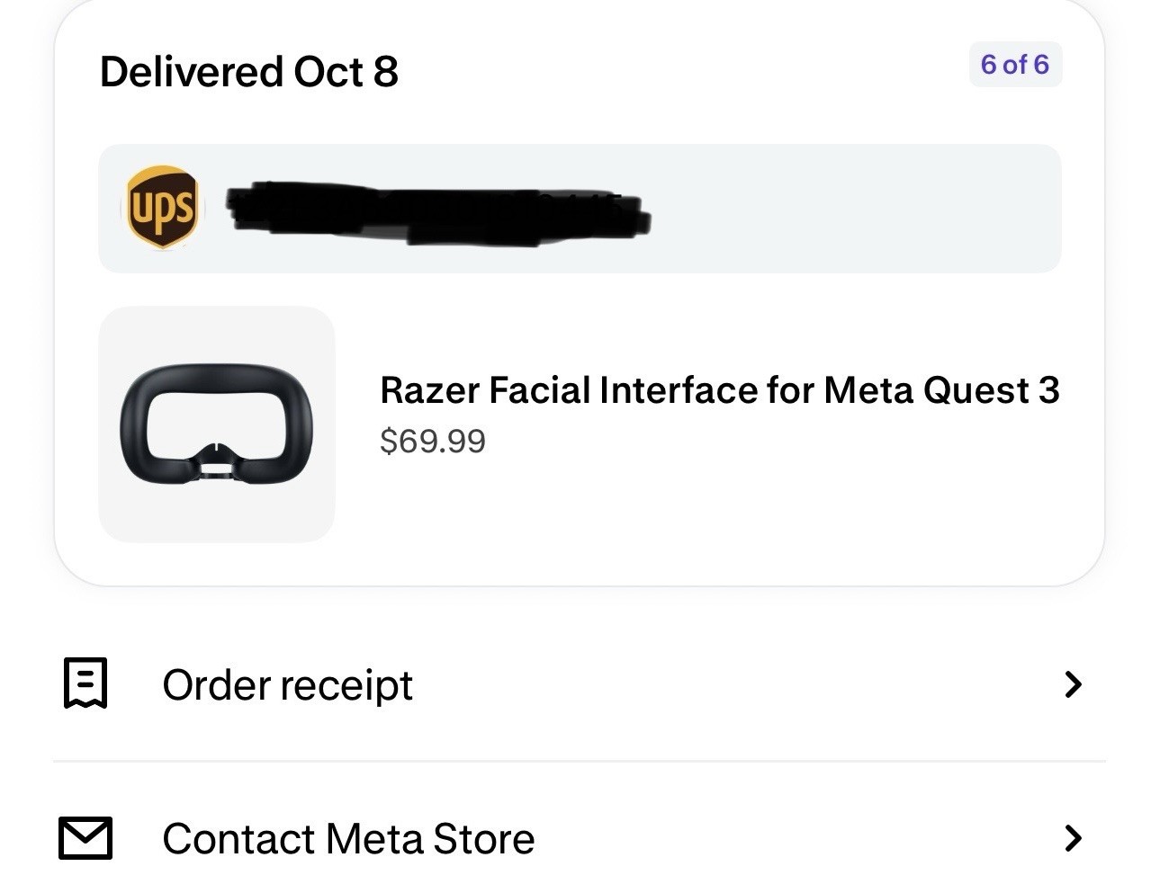Open Contact Meta Store via its chevron arrow
The width and height of the screenshot is (1160, 893).
(1072, 838)
